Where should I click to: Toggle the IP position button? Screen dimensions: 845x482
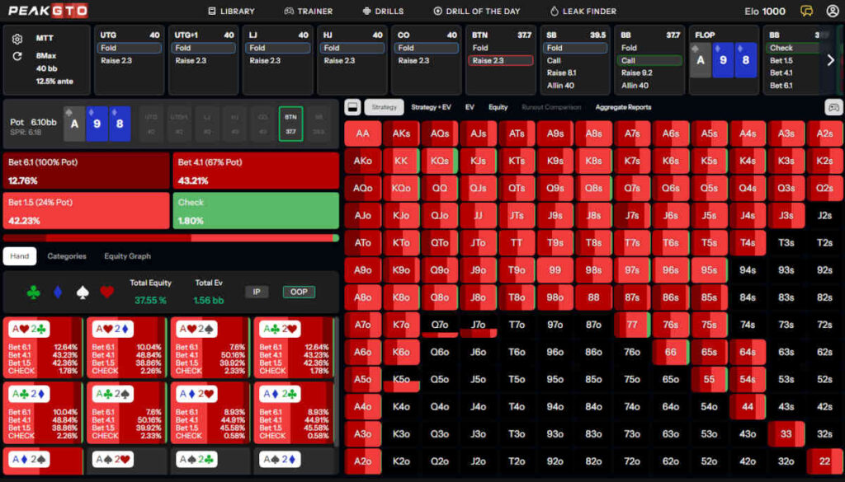coord(257,292)
